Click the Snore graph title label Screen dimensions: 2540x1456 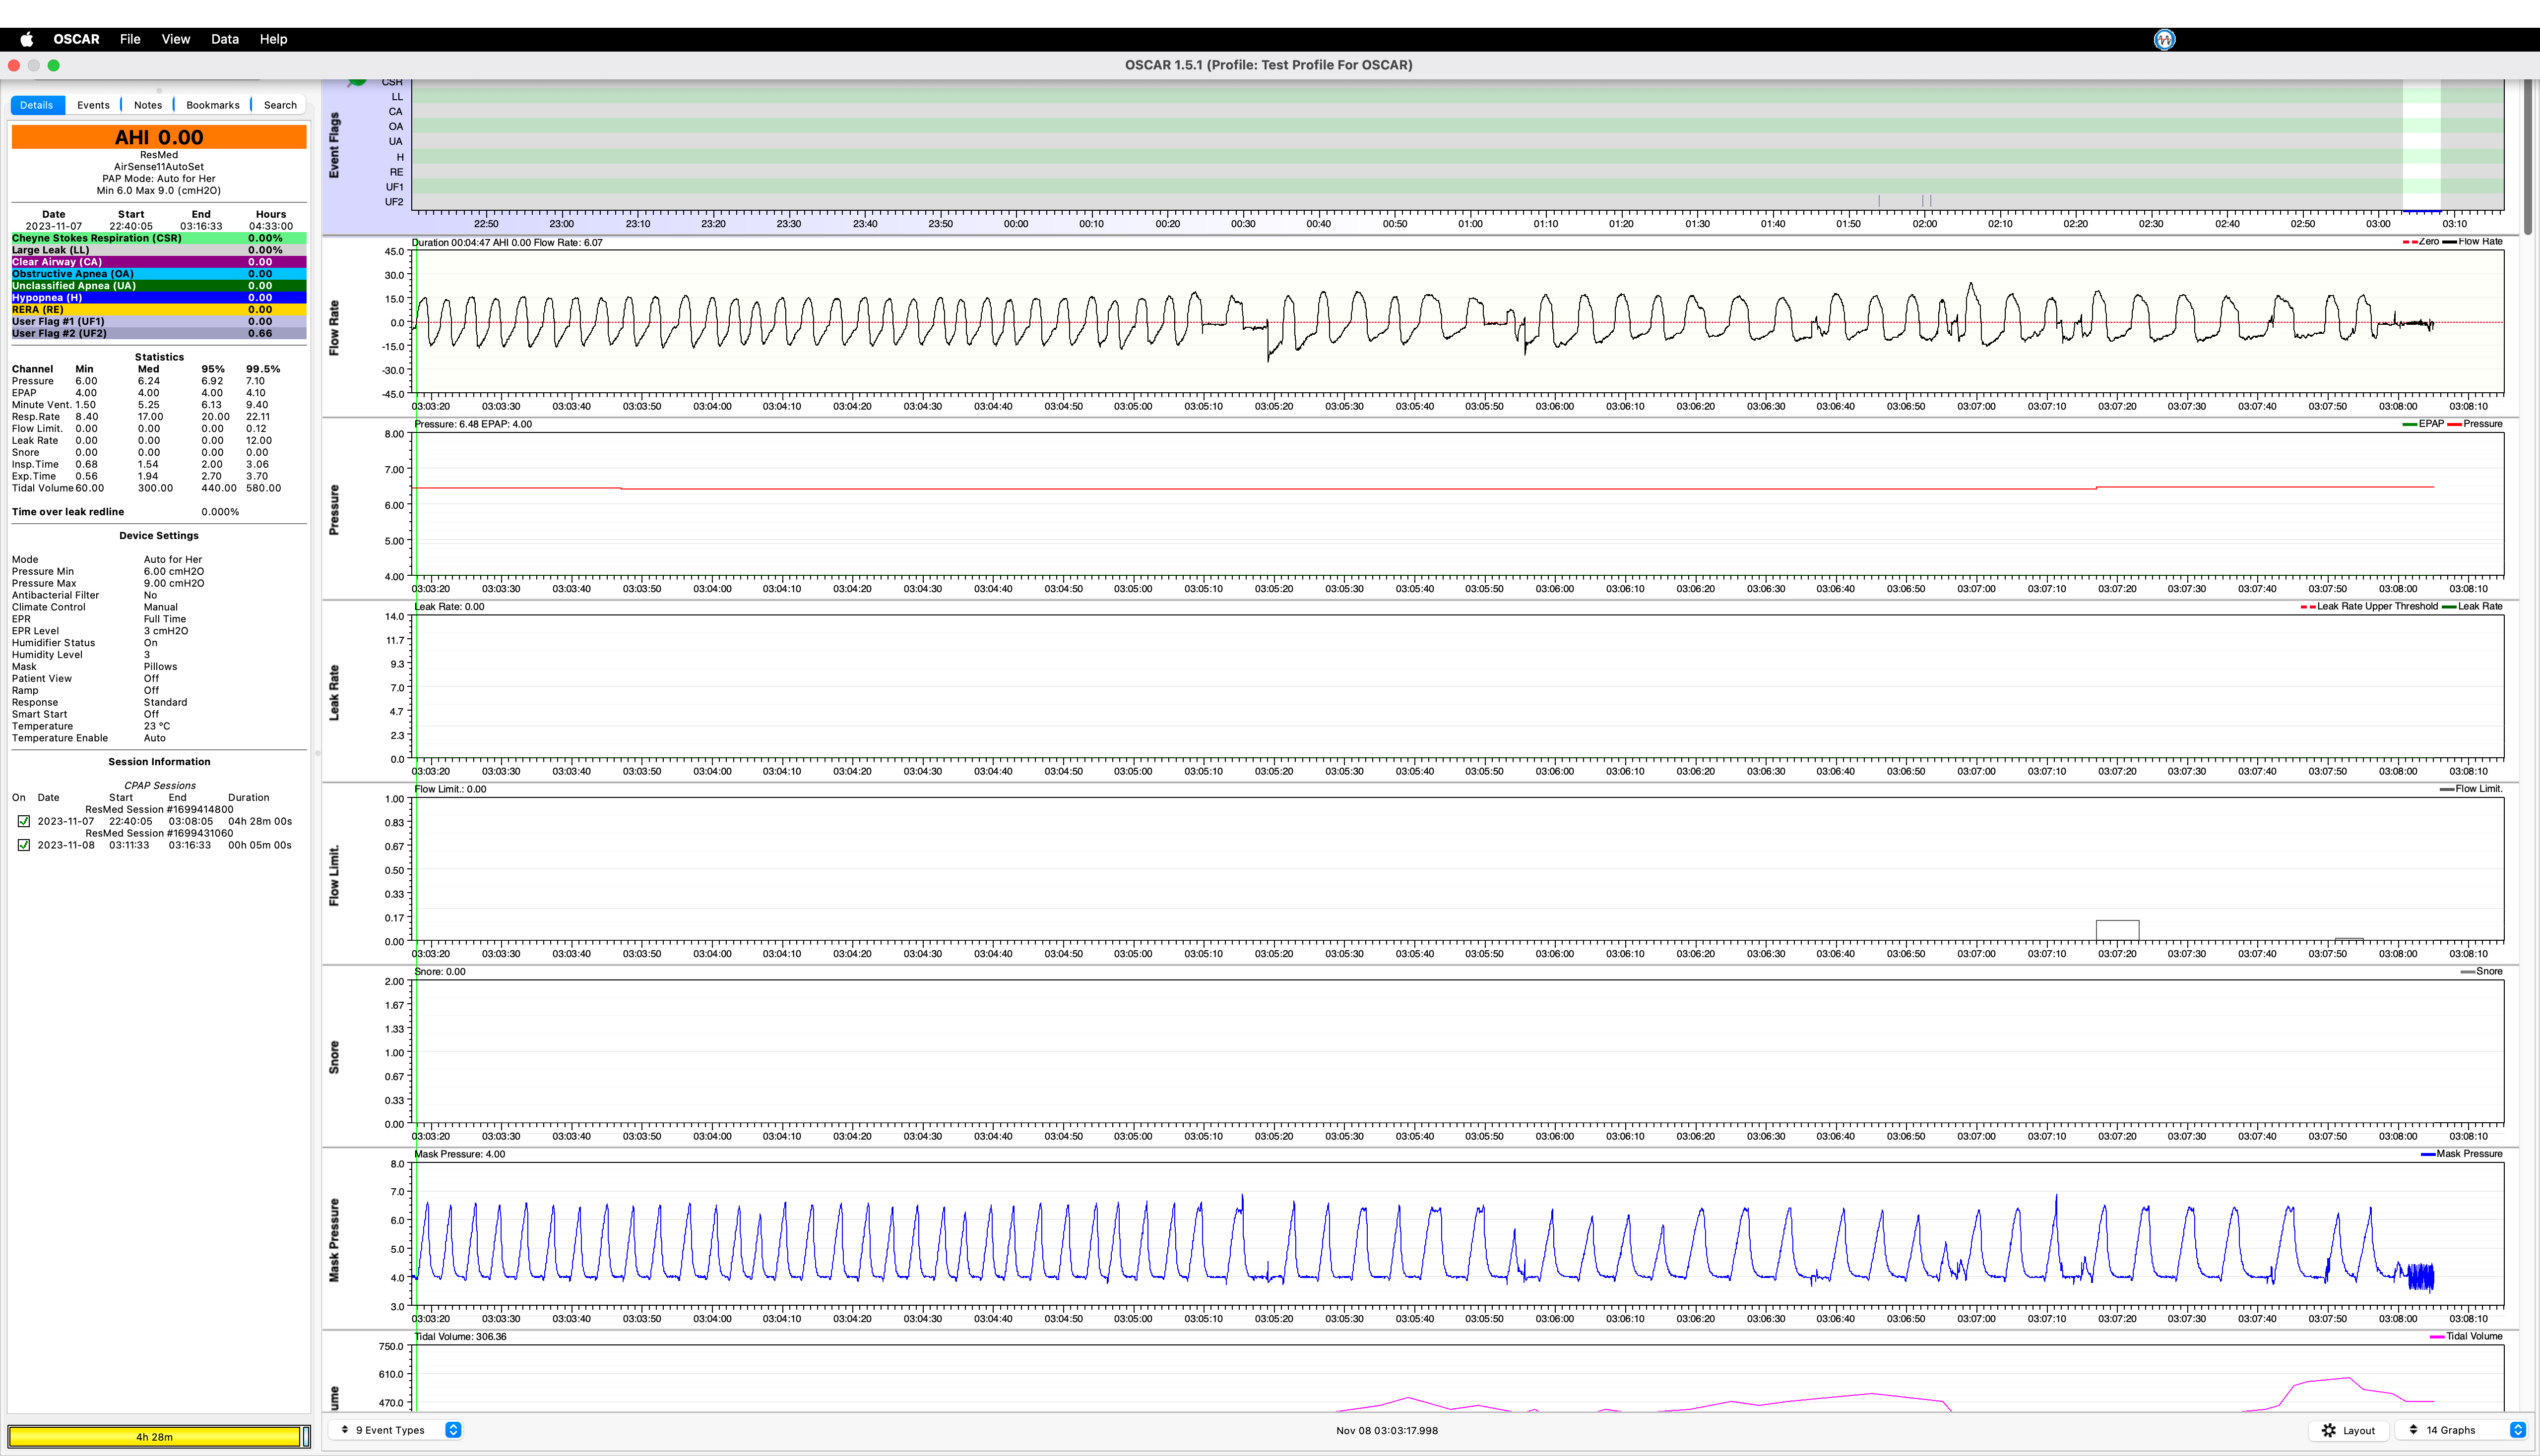click(x=334, y=1057)
